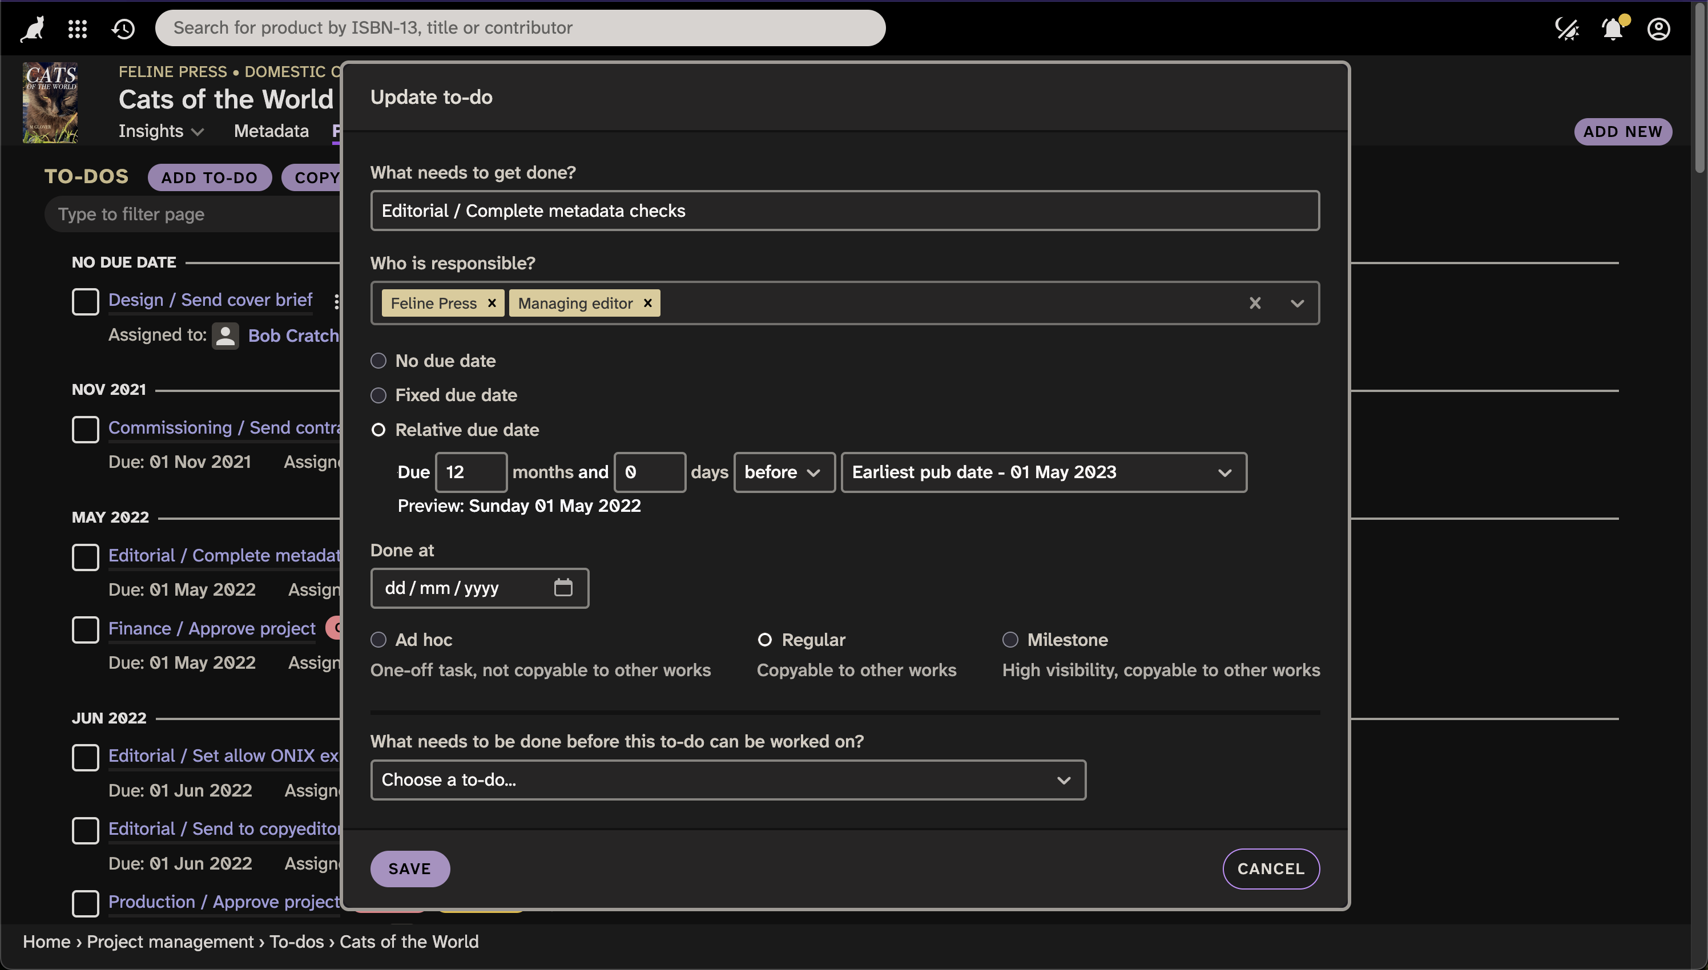Open the calendar picker in Done at field

(x=564, y=587)
